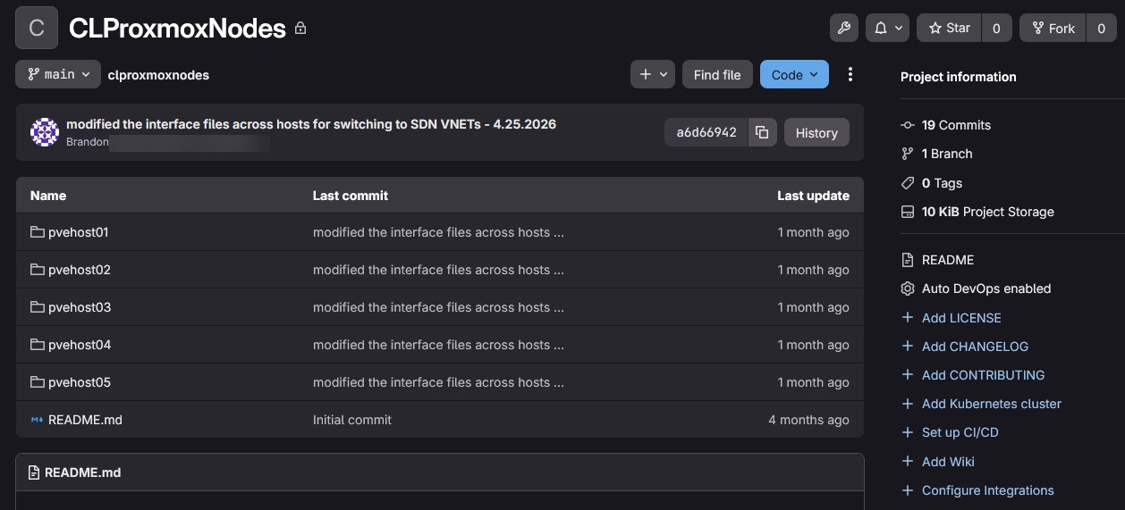The height and width of the screenshot is (510, 1125).
Task: Click the clproxmoxnodes breadcrumb path
Action: click(158, 75)
